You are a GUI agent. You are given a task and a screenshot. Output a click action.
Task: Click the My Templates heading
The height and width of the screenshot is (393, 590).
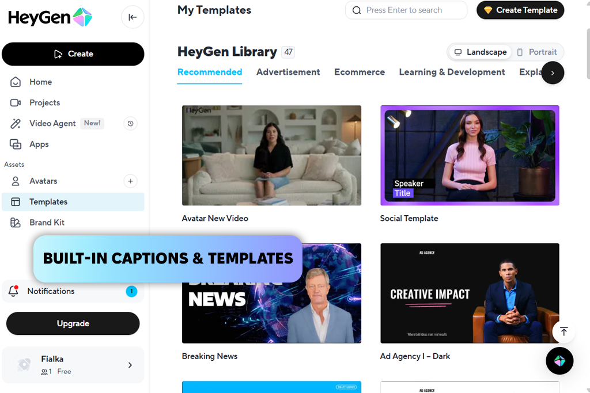tap(214, 10)
